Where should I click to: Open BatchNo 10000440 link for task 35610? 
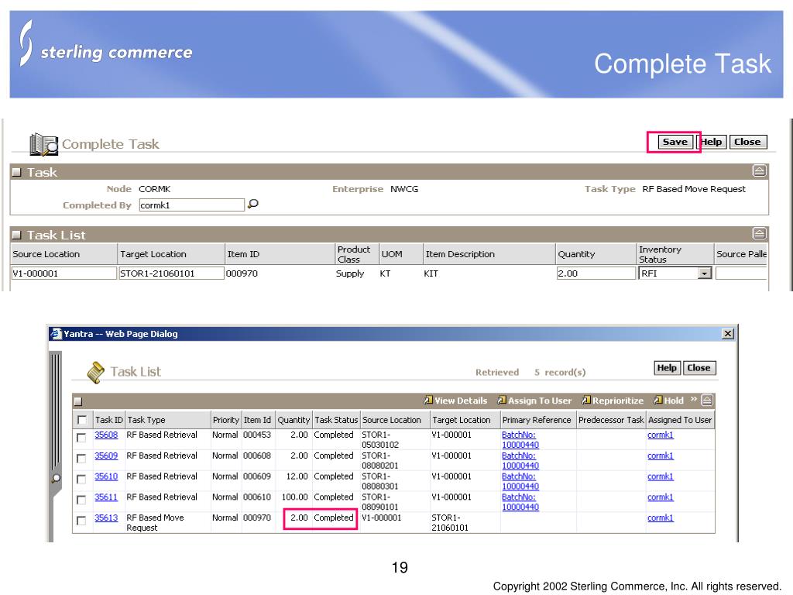coord(520,481)
